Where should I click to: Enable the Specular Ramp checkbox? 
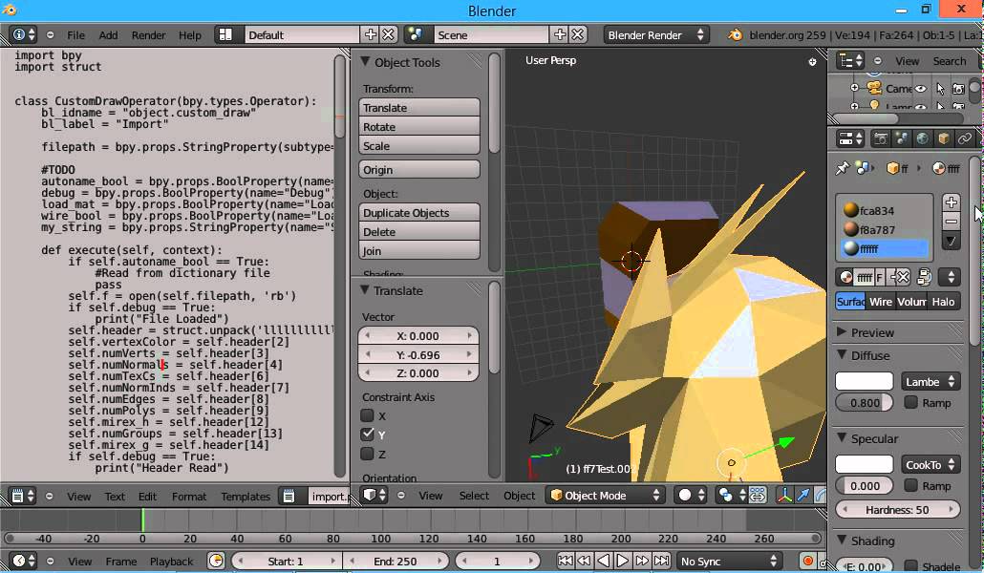910,485
